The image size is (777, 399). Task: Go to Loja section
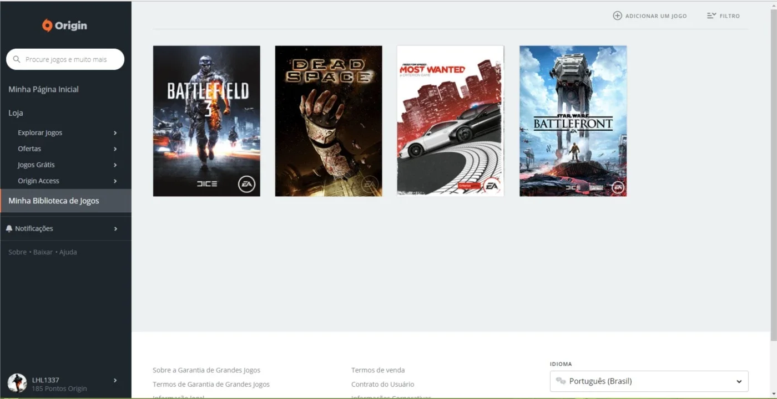16,113
